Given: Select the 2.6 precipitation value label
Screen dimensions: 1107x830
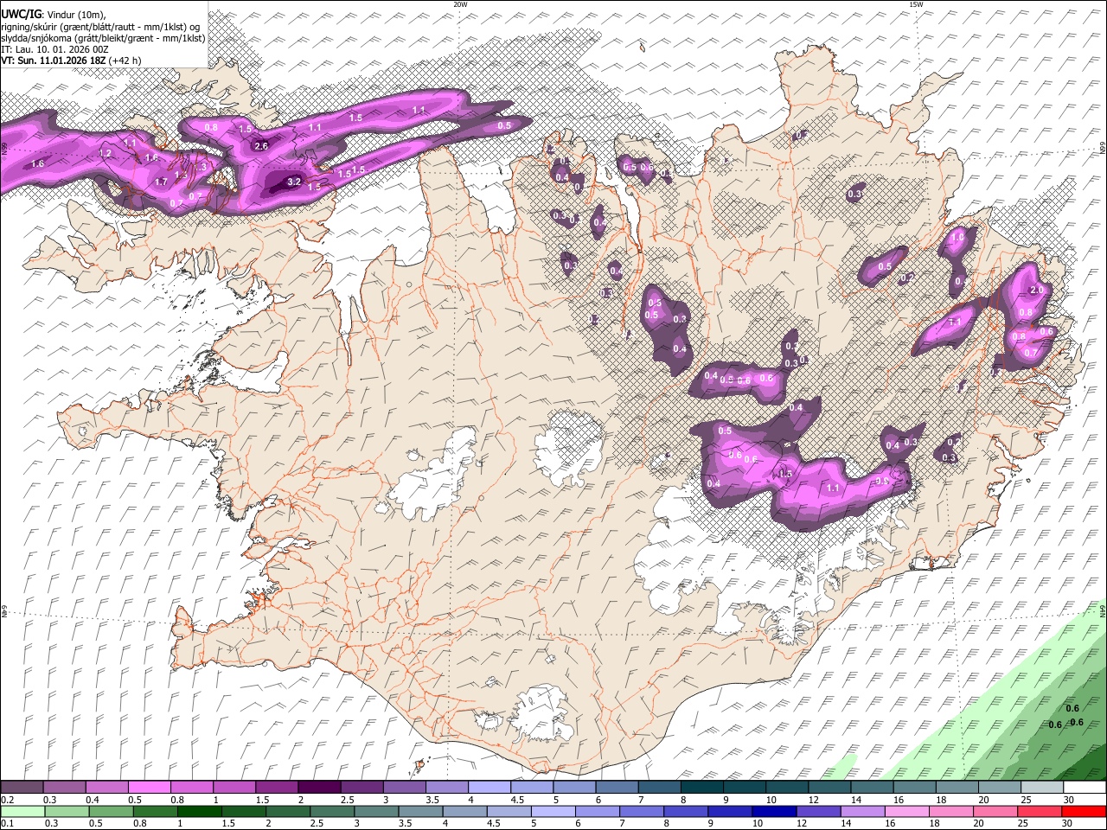Looking at the screenshot, I should coord(260,146).
